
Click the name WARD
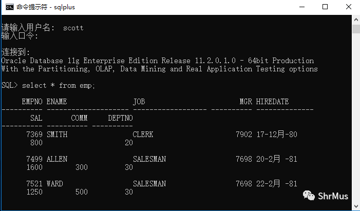[x=54, y=184]
